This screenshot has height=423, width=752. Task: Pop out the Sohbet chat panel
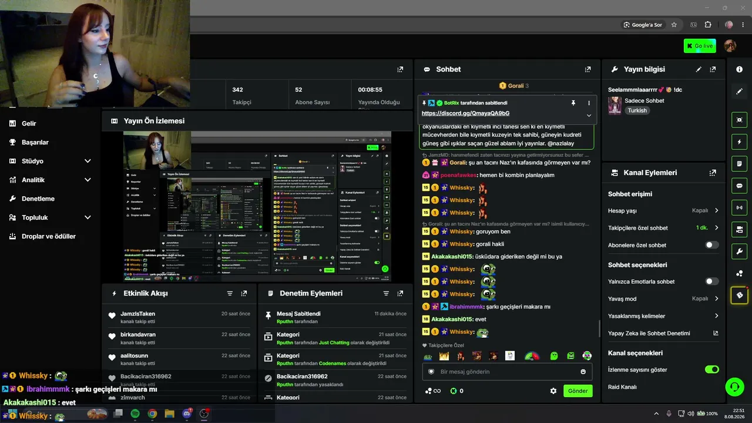[587, 69]
